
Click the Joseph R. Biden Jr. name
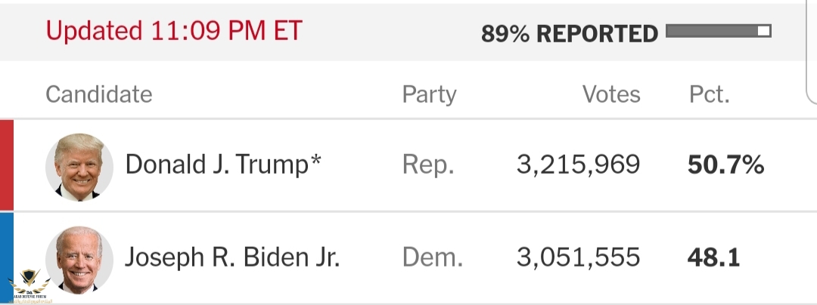232,257
